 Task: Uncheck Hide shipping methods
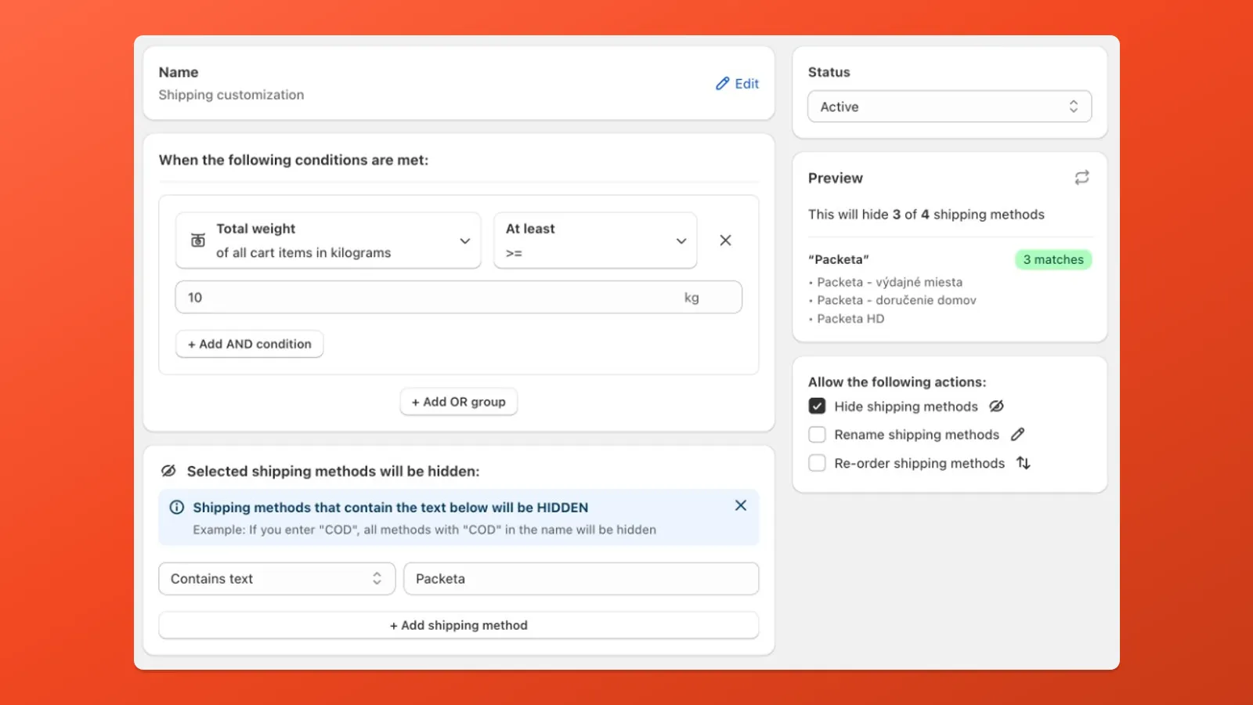pyautogui.click(x=817, y=406)
